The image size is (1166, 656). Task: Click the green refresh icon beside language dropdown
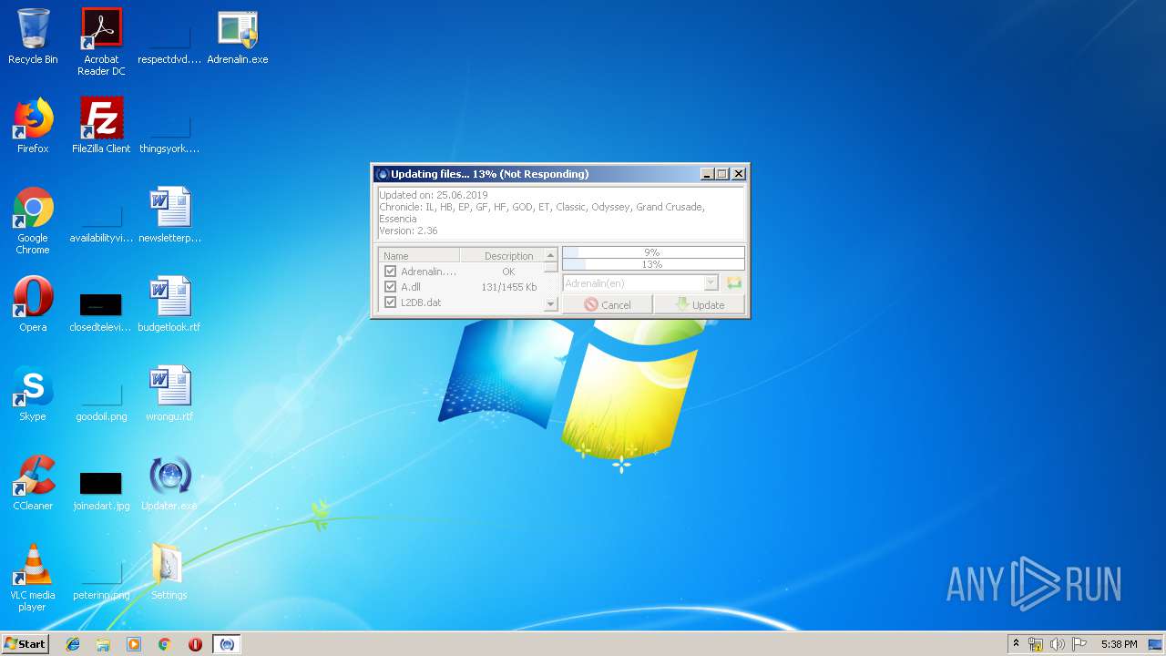tap(734, 283)
